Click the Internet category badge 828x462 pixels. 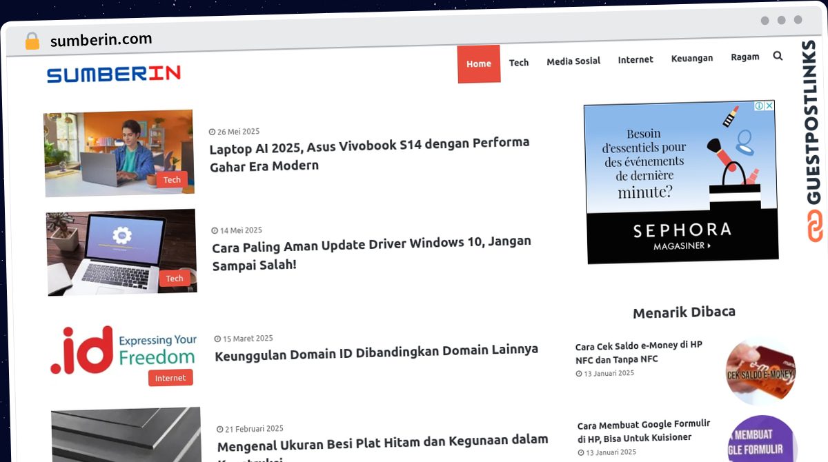coord(170,377)
